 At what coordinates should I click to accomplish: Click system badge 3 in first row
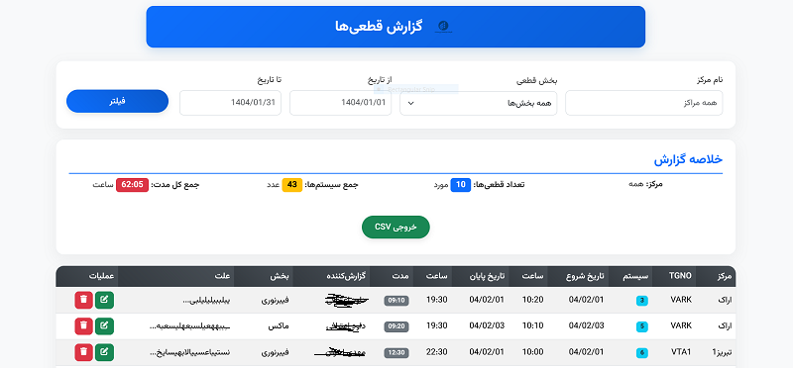(x=641, y=301)
